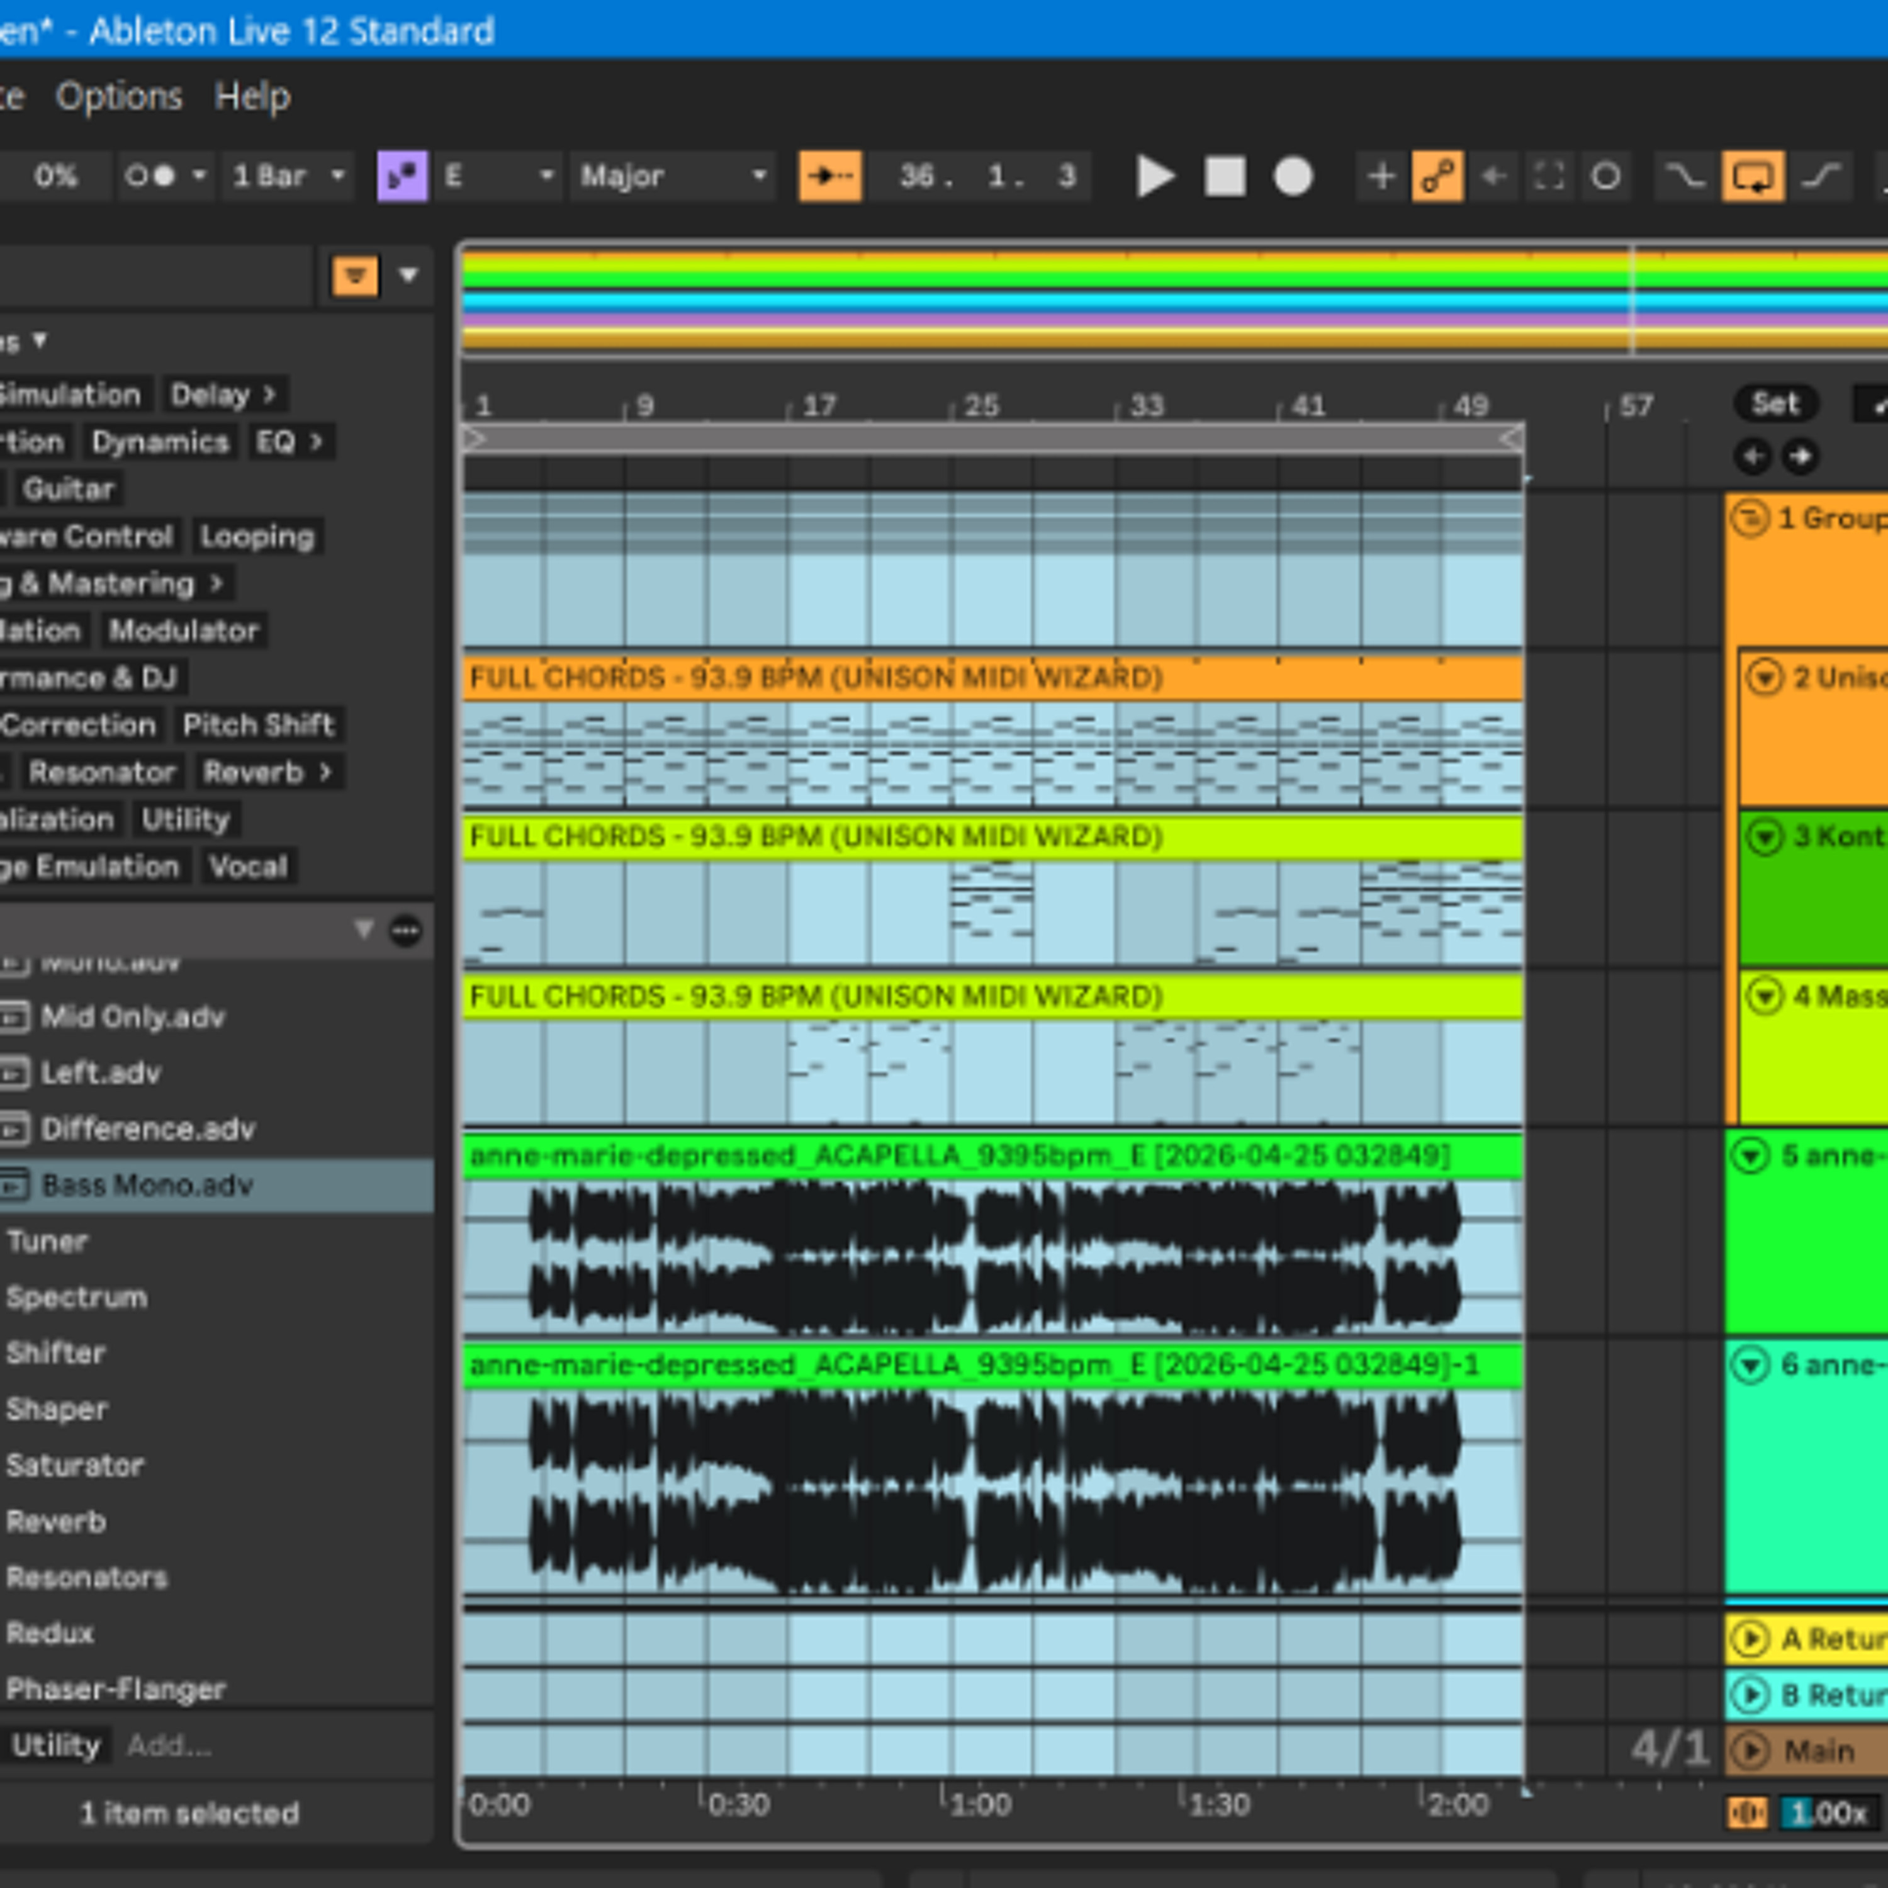Open the Options menu
This screenshot has width=1888, height=1888.
(x=119, y=96)
